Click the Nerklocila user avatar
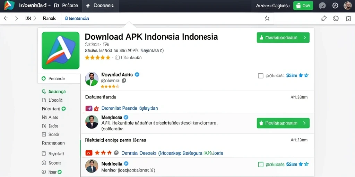 92,166
